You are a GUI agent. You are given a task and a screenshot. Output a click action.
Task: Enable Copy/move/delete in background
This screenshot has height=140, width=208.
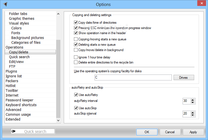coord(76,50)
